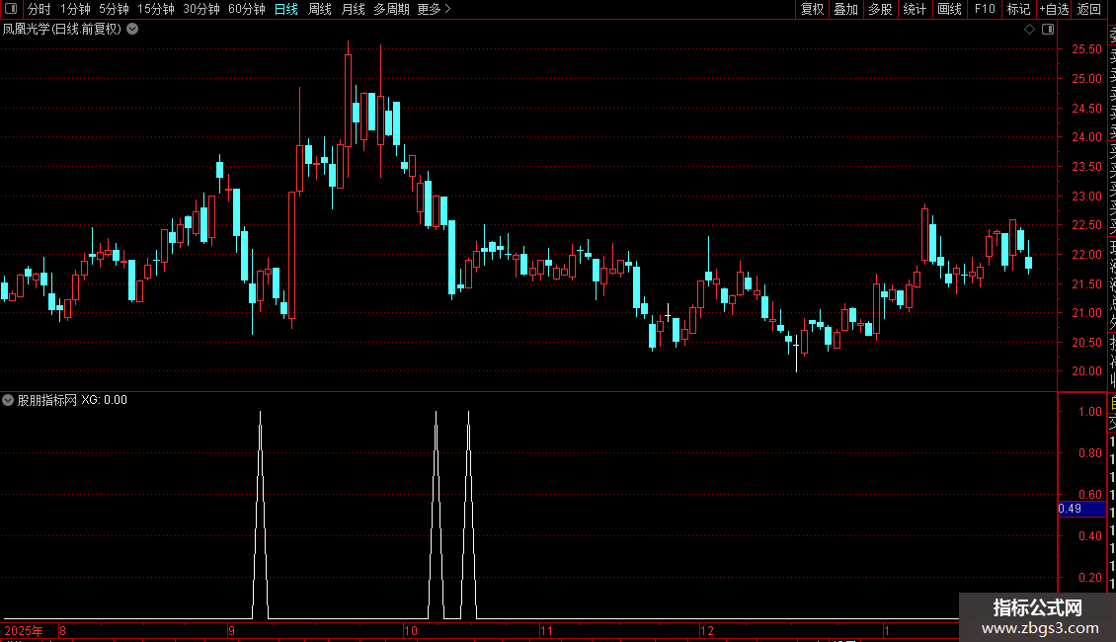The image size is (1116, 642).
Task: Click month 9 on the date axis
Action: tap(231, 630)
